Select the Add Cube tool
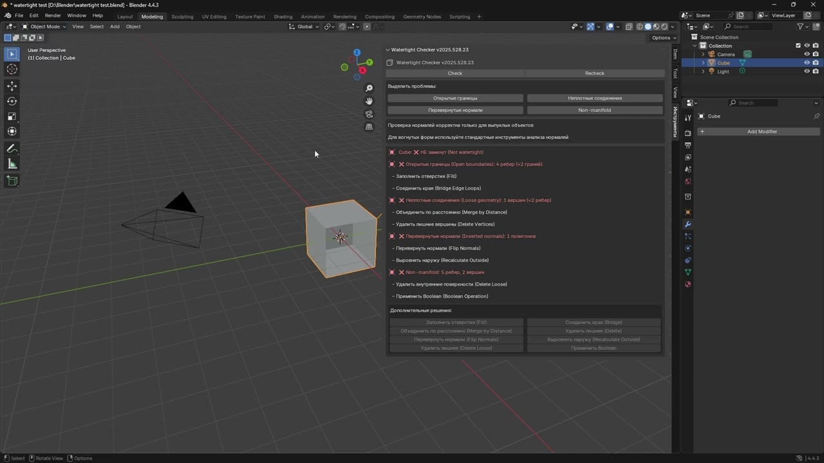The height and width of the screenshot is (463, 824). (x=12, y=181)
